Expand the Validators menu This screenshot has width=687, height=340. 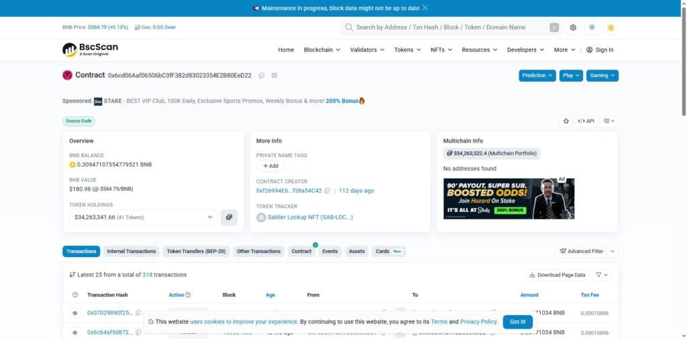tap(367, 50)
